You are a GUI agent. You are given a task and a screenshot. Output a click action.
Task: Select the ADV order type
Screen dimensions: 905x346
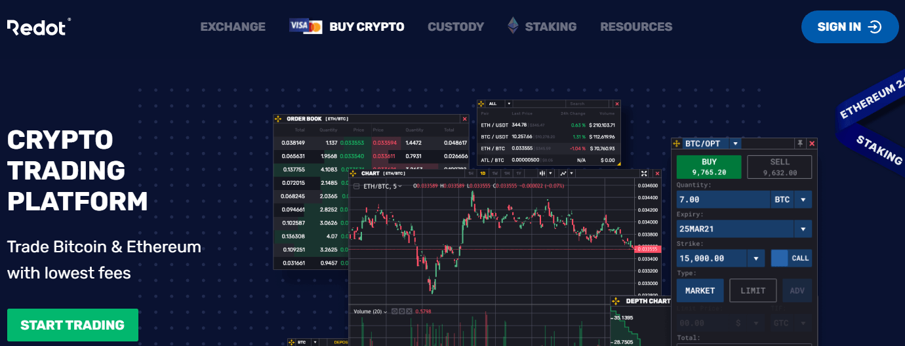click(x=797, y=290)
